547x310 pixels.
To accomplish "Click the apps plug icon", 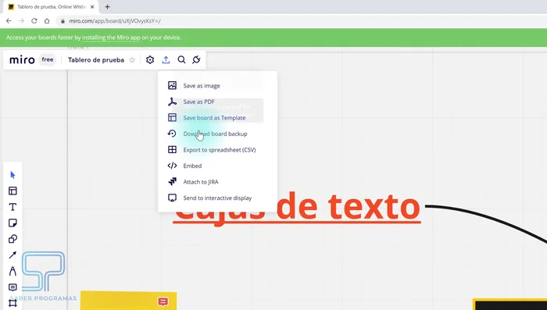I will coord(196,59).
